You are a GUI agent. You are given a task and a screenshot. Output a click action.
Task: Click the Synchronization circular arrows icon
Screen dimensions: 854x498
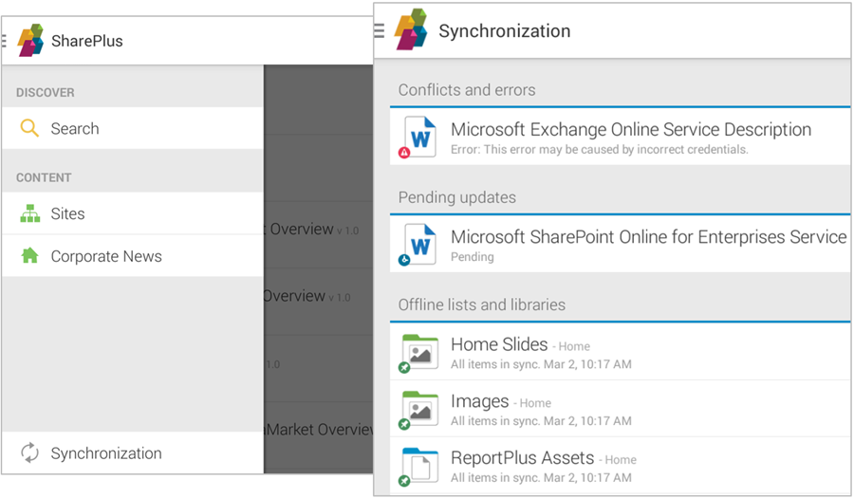click(30, 453)
